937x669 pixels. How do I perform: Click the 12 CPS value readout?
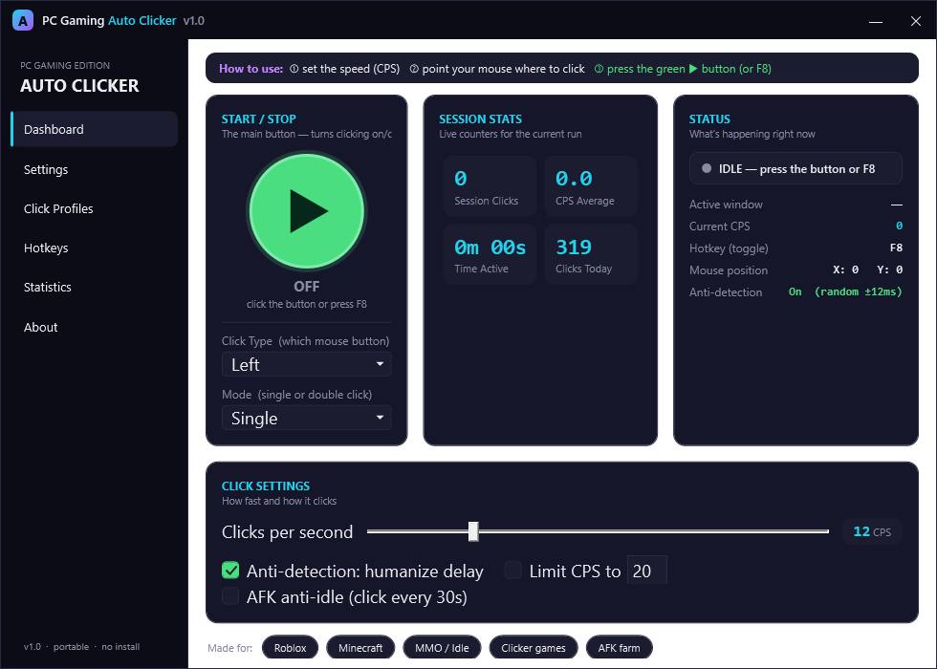(x=872, y=531)
